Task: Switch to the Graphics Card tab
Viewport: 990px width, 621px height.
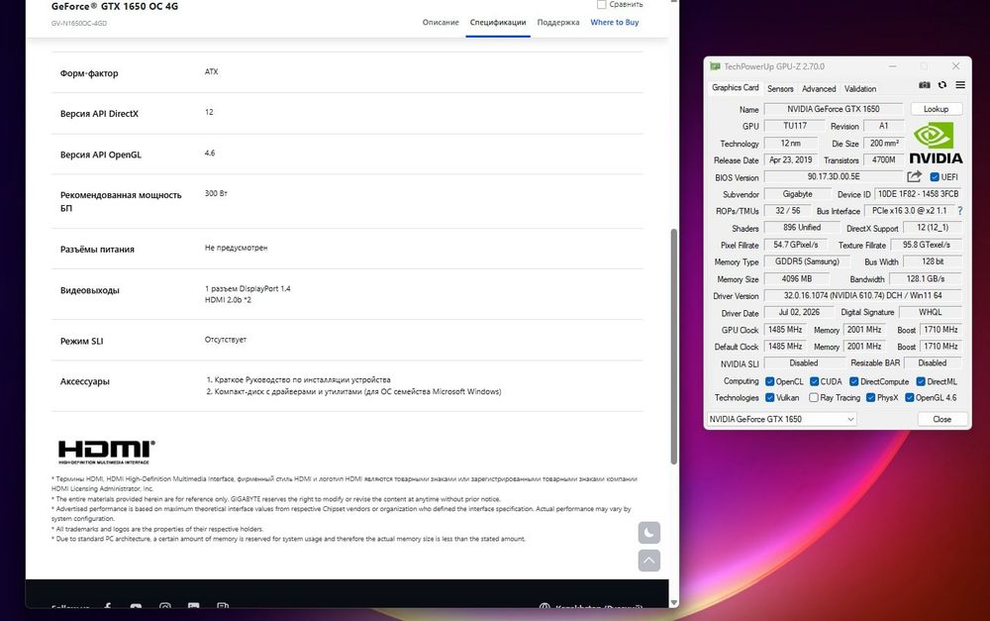Action: click(735, 88)
